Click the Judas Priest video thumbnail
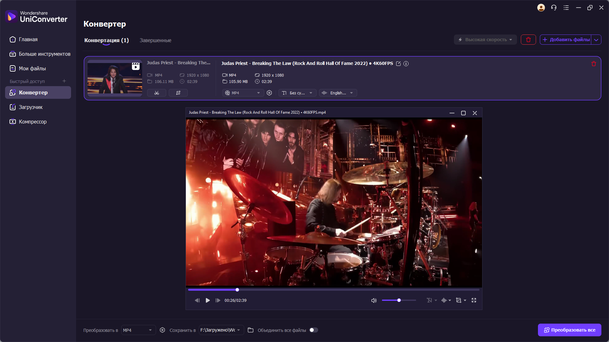This screenshot has height=342, width=609. coord(115,78)
